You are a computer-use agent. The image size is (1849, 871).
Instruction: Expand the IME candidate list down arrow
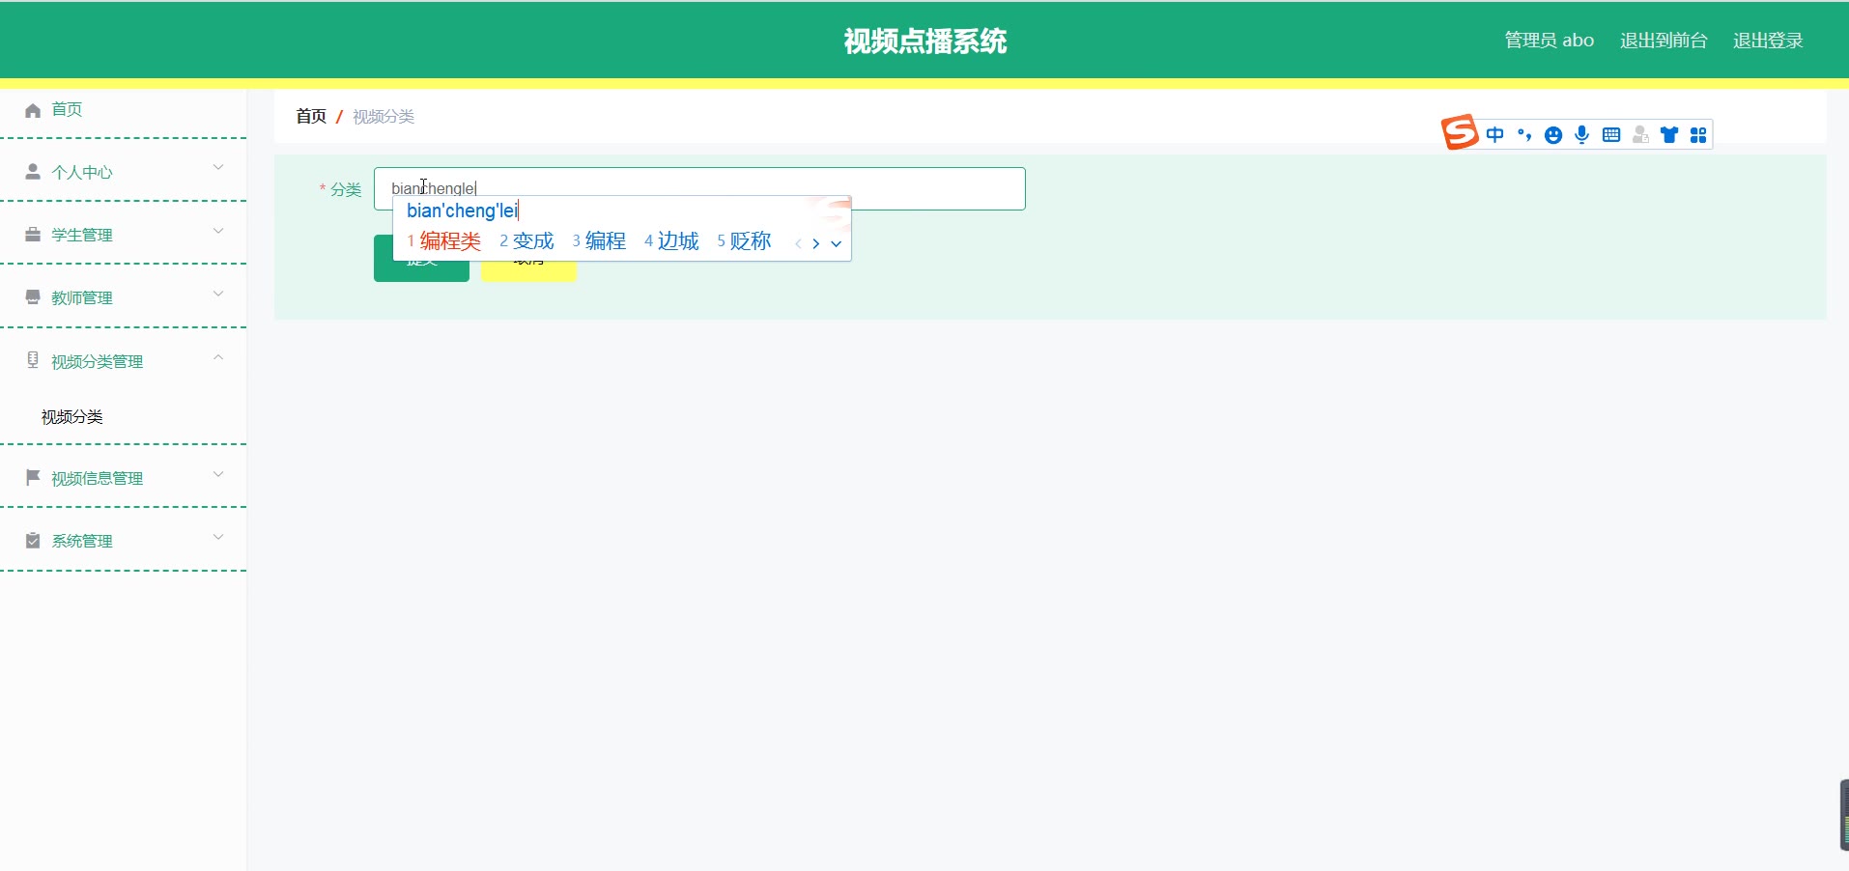click(x=837, y=243)
